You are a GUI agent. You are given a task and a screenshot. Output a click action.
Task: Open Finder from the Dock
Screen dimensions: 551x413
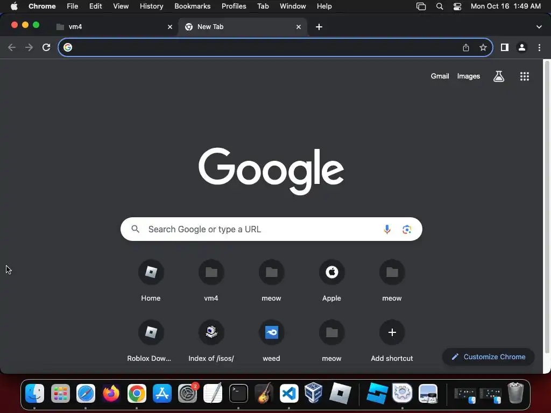(x=35, y=393)
